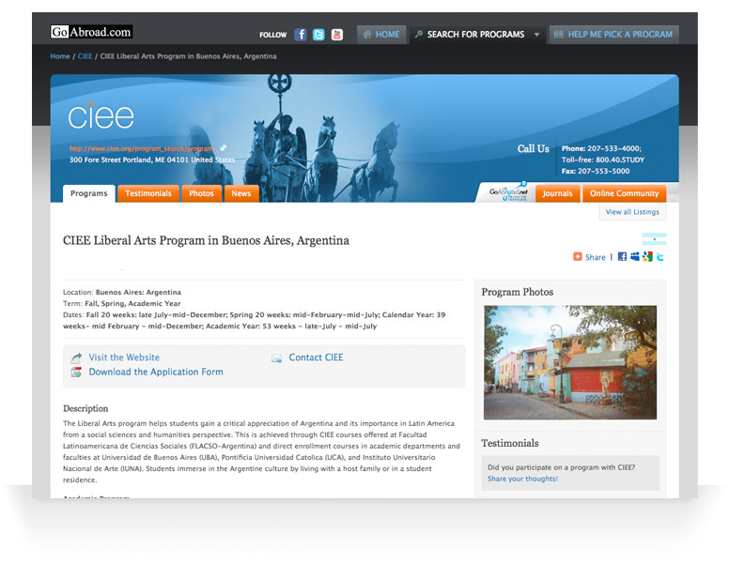Viewport: 729px width, 563px height.
Task: Open the Journals tab
Action: click(557, 193)
